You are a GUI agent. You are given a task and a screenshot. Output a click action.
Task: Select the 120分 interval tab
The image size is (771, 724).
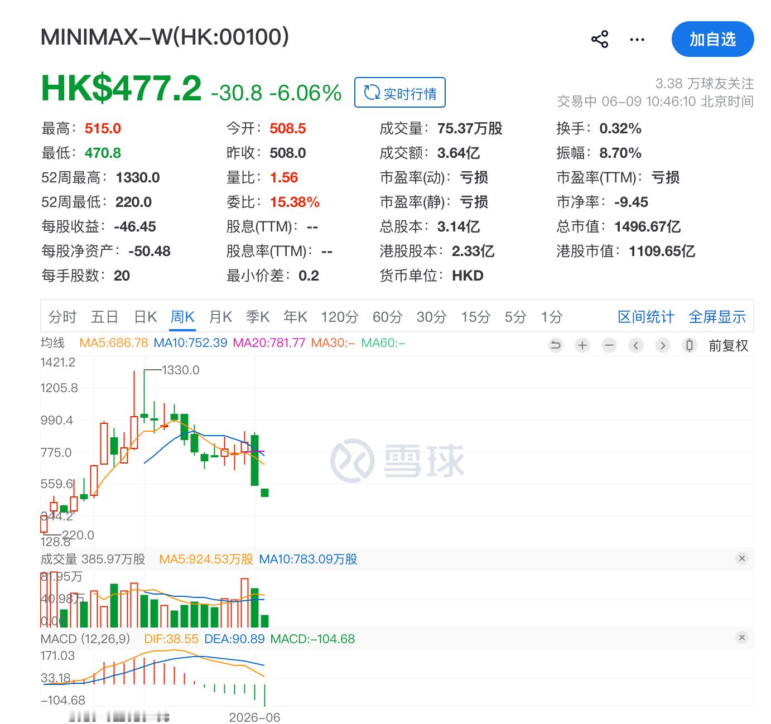[339, 317]
